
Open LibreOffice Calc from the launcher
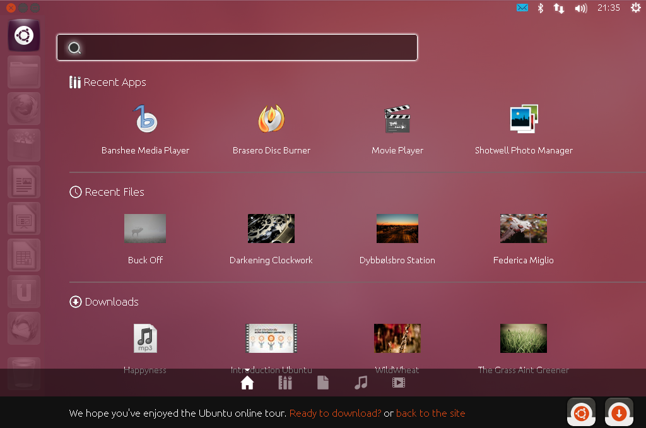23,255
